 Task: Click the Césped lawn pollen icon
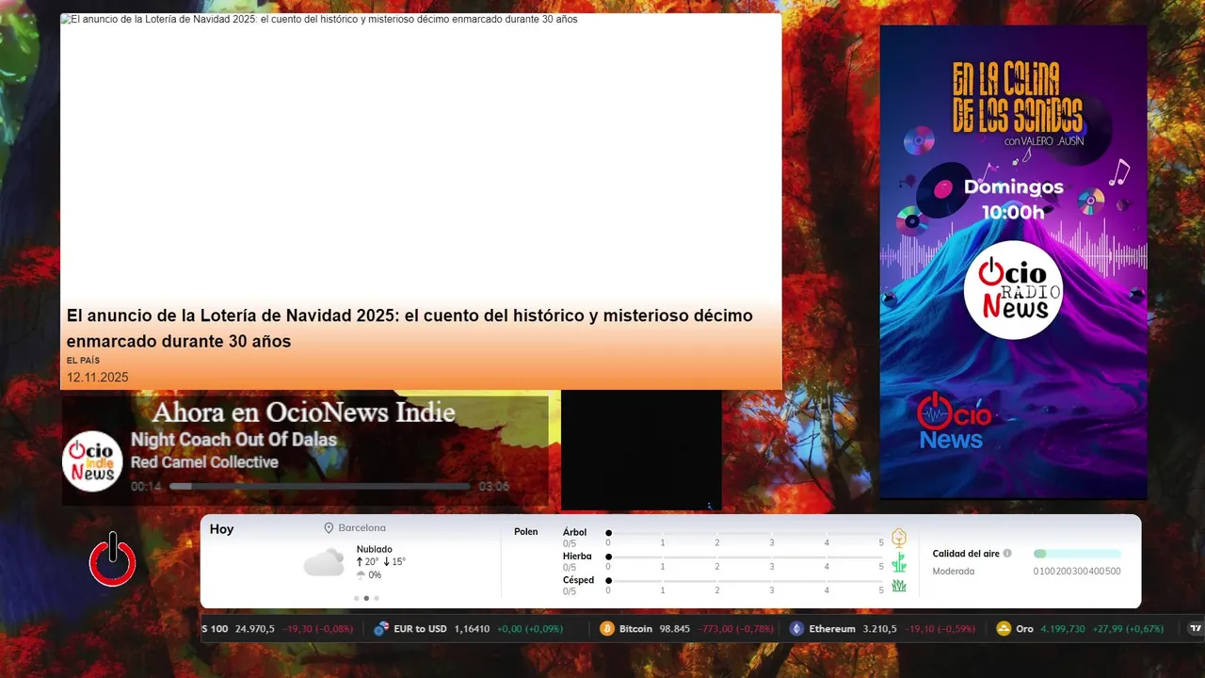(899, 586)
